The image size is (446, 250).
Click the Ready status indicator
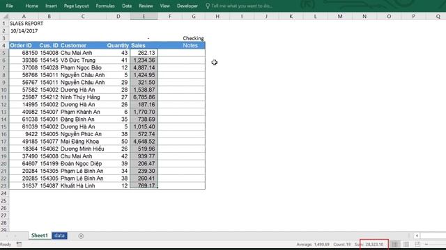coord(6,244)
